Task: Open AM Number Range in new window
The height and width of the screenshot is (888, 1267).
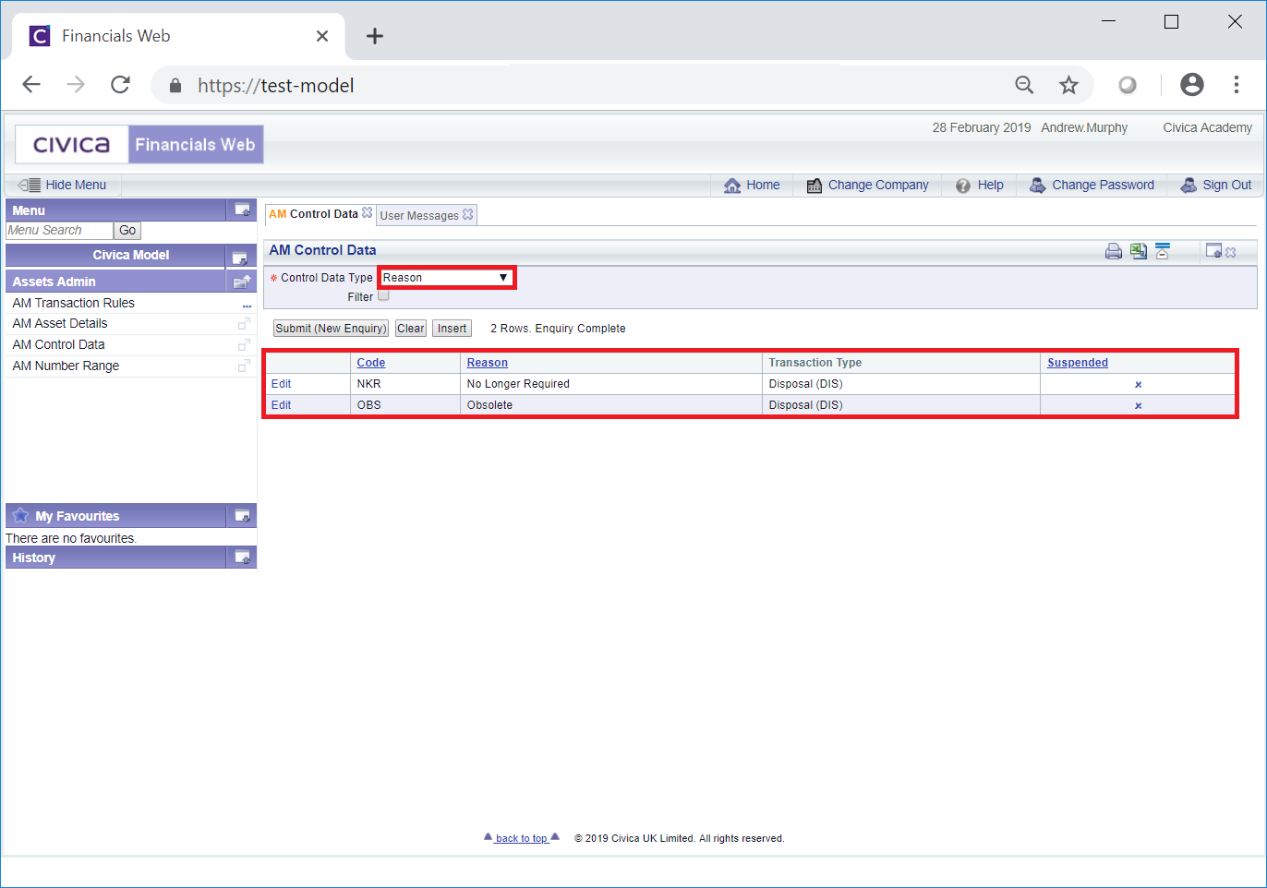Action: 244,366
